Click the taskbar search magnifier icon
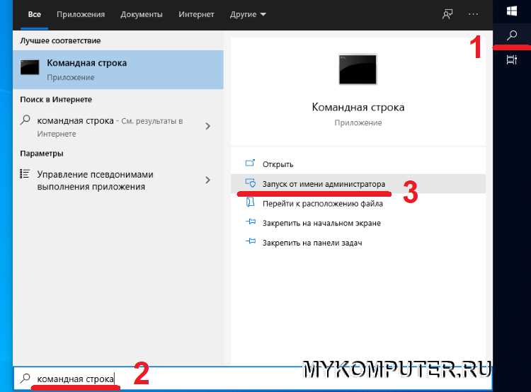 (x=512, y=35)
